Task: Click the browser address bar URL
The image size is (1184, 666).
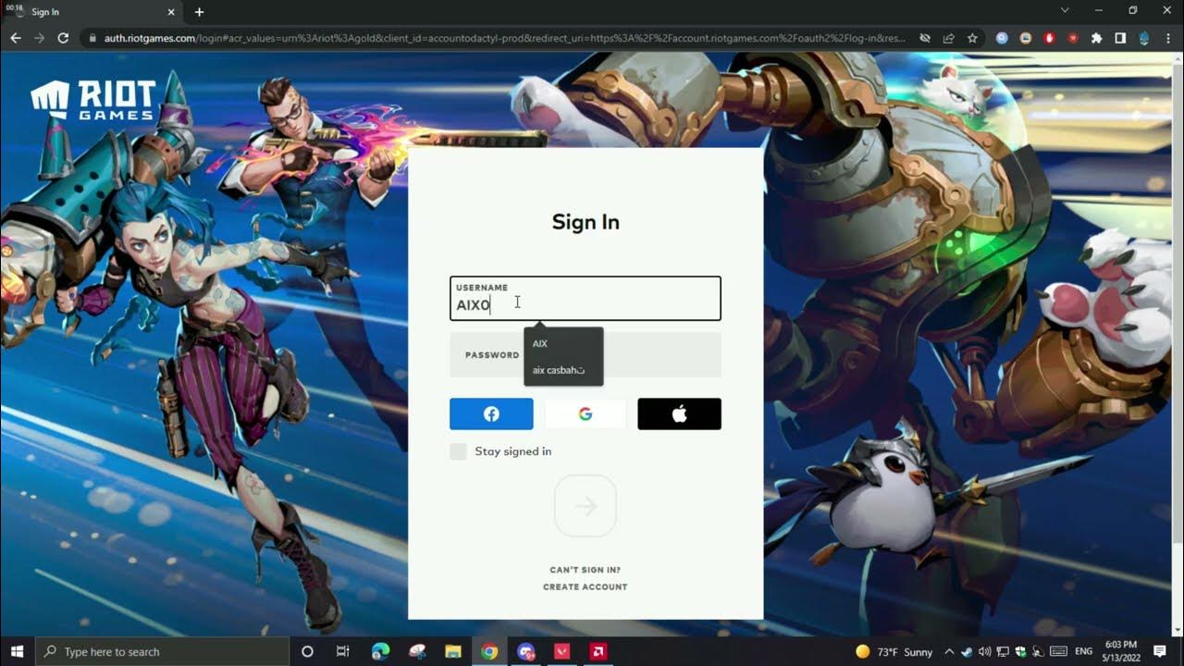Action: 504,38
